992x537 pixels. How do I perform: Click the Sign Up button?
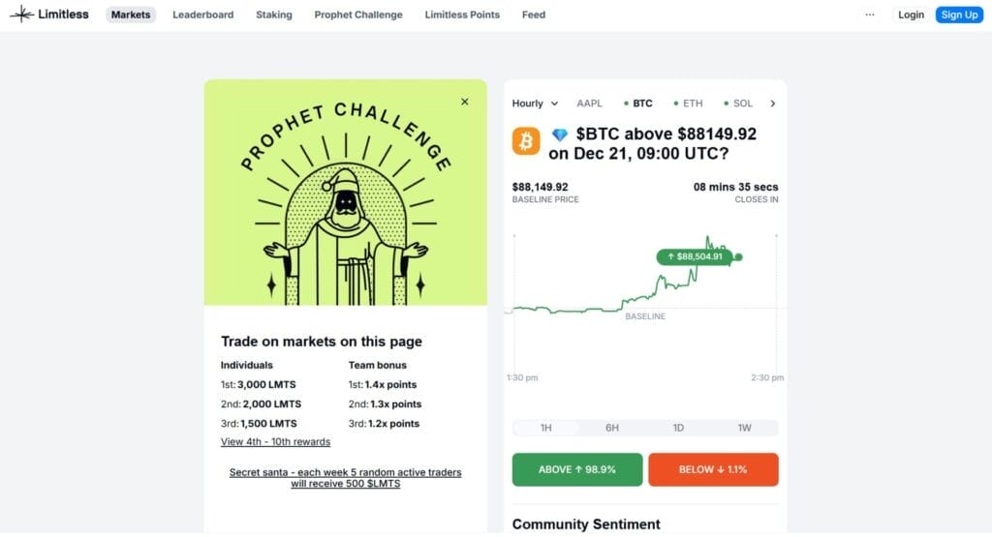(959, 15)
